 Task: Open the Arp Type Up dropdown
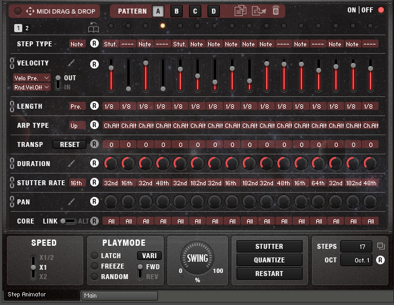coord(77,125)
